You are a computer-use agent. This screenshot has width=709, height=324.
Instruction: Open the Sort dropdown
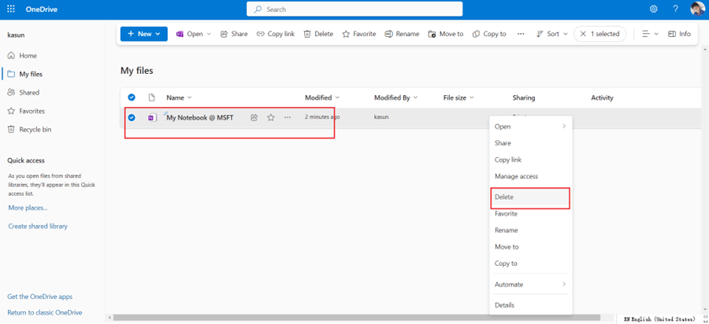click(x=551, y=34)
